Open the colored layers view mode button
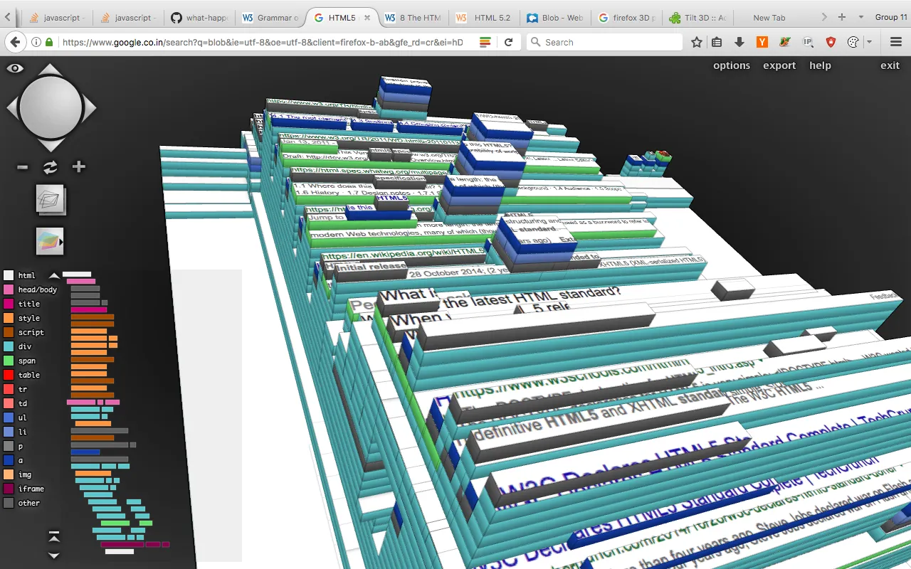 50,242
